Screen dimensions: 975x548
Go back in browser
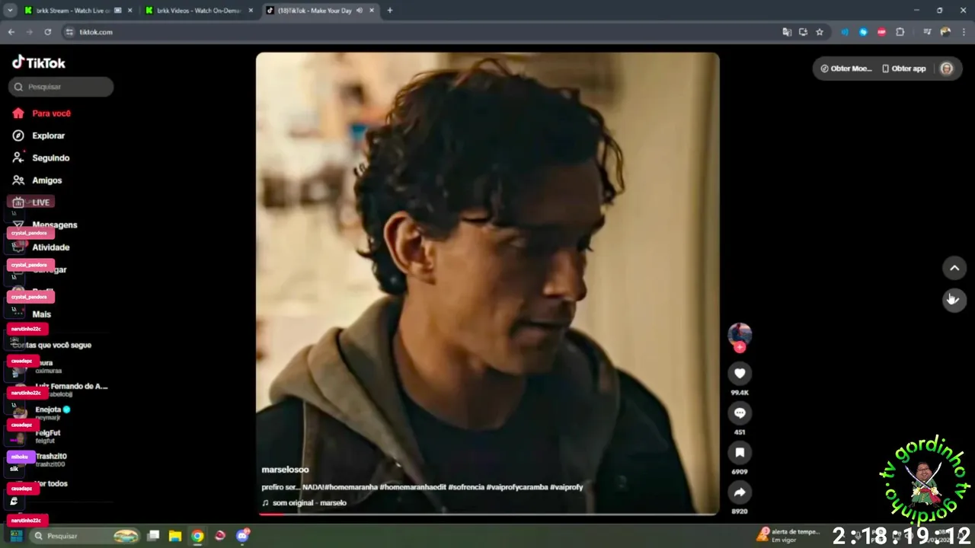point(11,32)
